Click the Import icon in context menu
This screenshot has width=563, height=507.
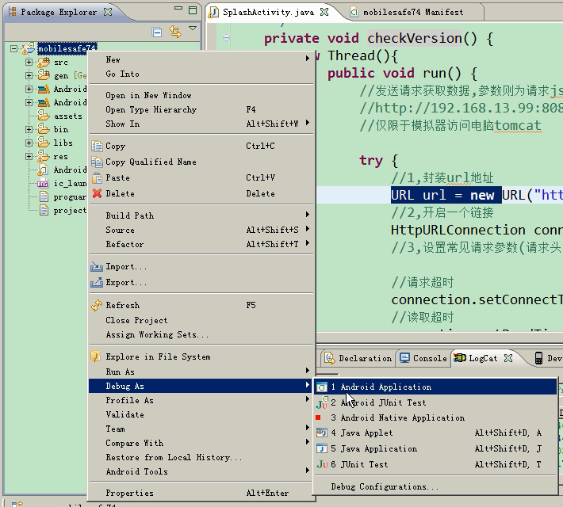(x=98, y=267)
